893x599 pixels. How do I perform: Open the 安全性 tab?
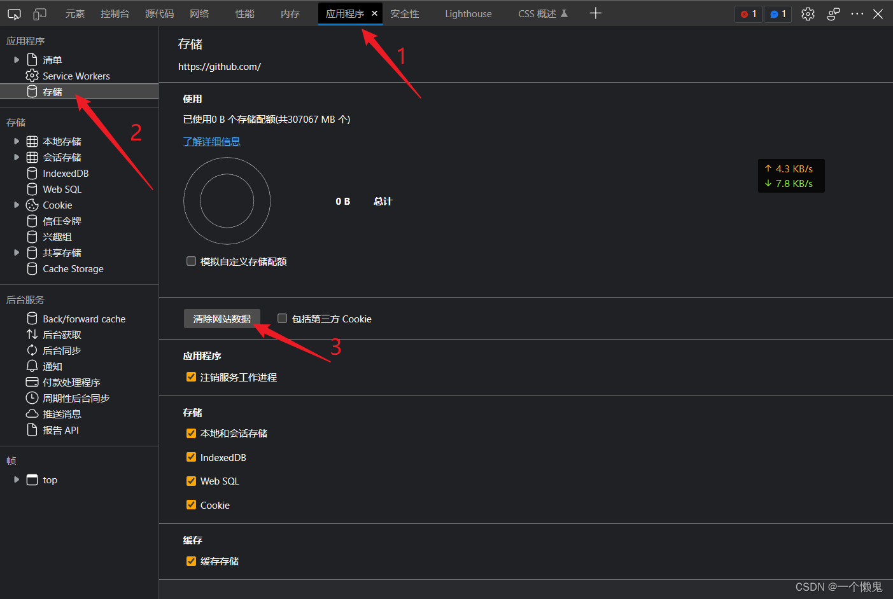pyautogui.click(x=404, y=13)
